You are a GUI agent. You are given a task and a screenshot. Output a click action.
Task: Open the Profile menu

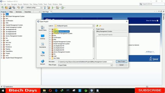[40, 4]
